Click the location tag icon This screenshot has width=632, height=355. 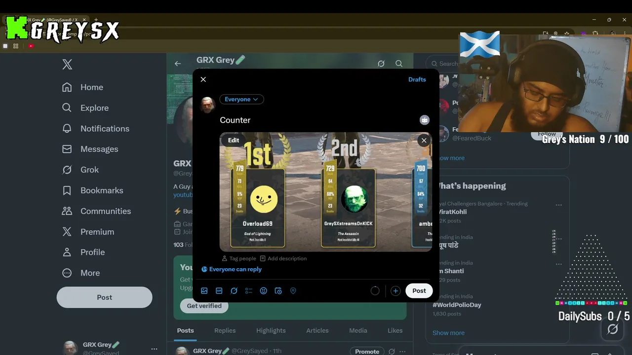click(x=293, y=291)
